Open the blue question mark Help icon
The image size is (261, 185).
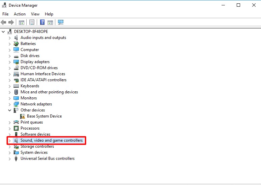(x=42, y=22)
